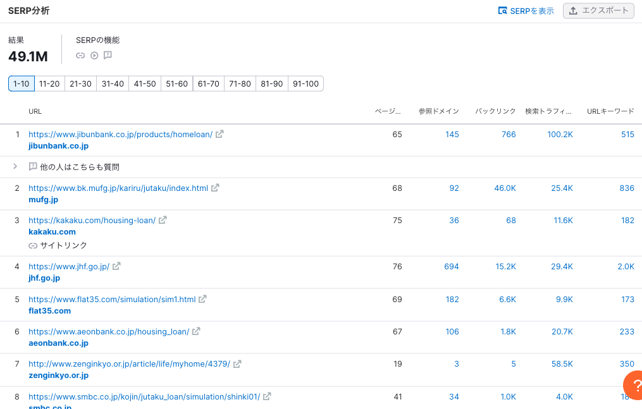
Task: Open the bk.mufg.jp jutaku index URL
Action: pos(118,188)
